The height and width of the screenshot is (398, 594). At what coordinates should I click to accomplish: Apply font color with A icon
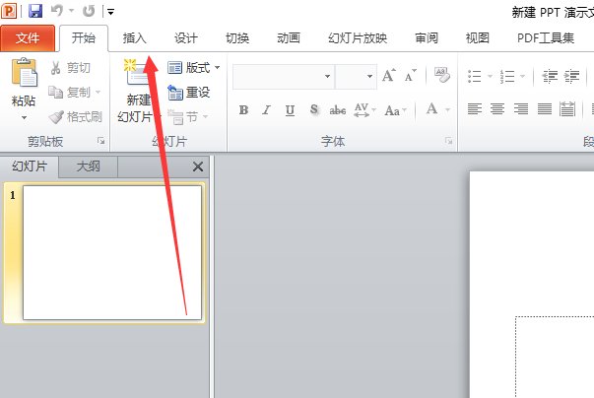point(431,109)
